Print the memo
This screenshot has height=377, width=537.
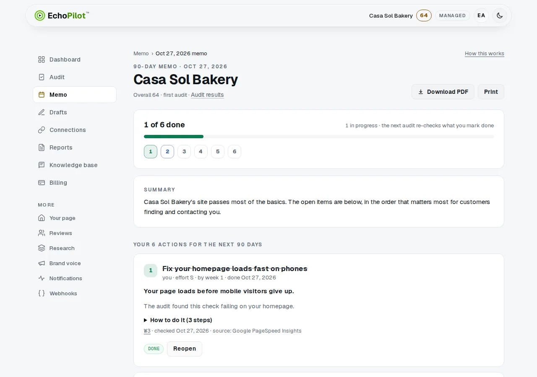pyautogui.click(x=491, y=92)
